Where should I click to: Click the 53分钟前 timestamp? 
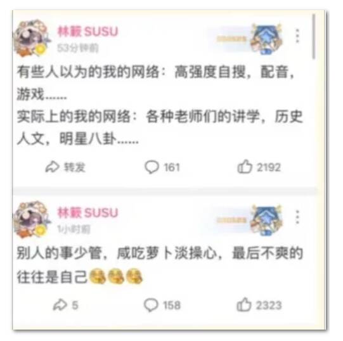pyautogui.click(x=78, y=48)
